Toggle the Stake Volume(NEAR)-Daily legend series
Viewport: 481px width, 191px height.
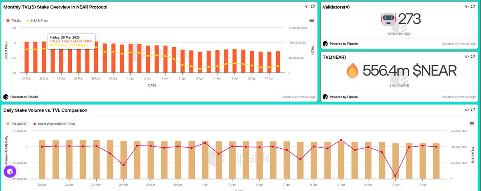tap(55, 124)
